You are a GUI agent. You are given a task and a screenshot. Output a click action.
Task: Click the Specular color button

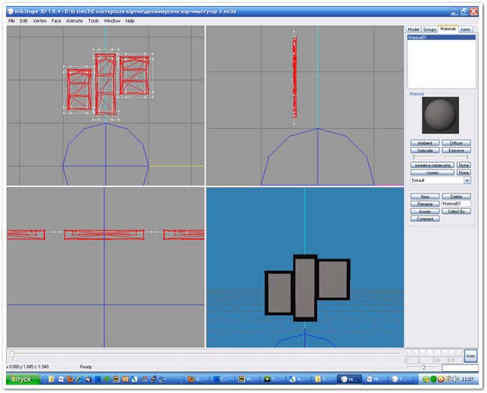(x=424, y=150)
